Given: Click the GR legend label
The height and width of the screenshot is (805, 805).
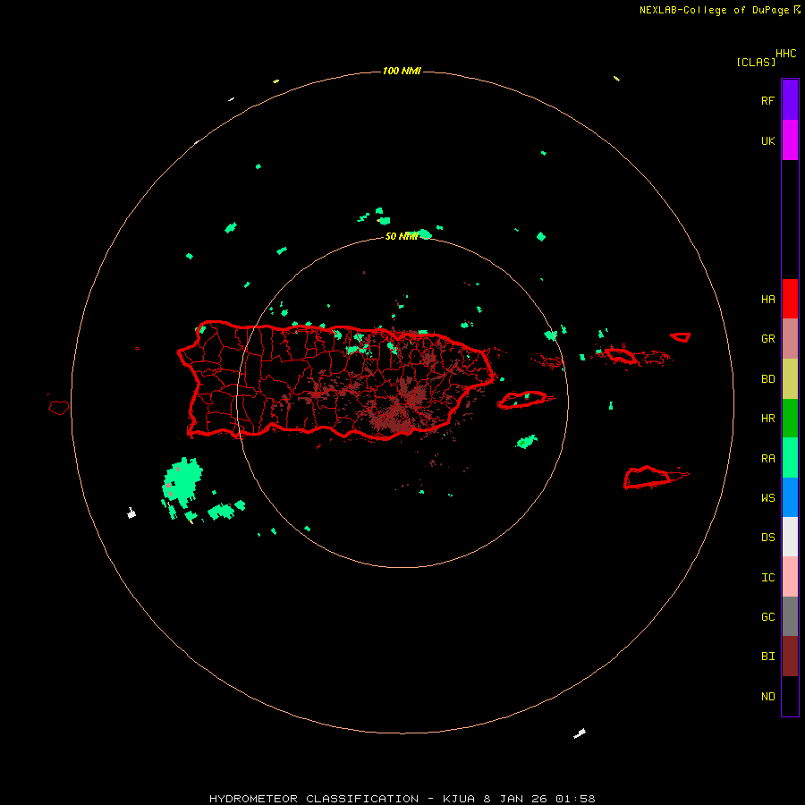Looking at the screenshot, I should click(x=767, y=339).
